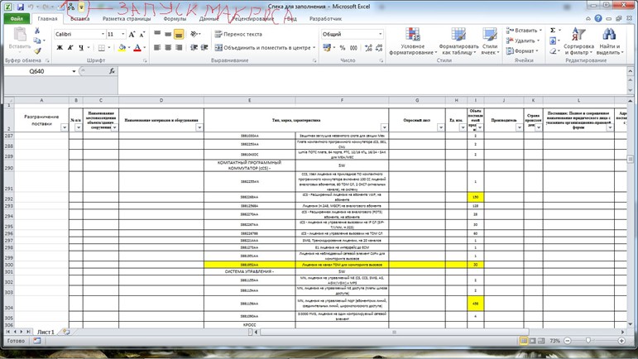
Task: Click the zoom slider in status bar
Action: pos(588,341)
